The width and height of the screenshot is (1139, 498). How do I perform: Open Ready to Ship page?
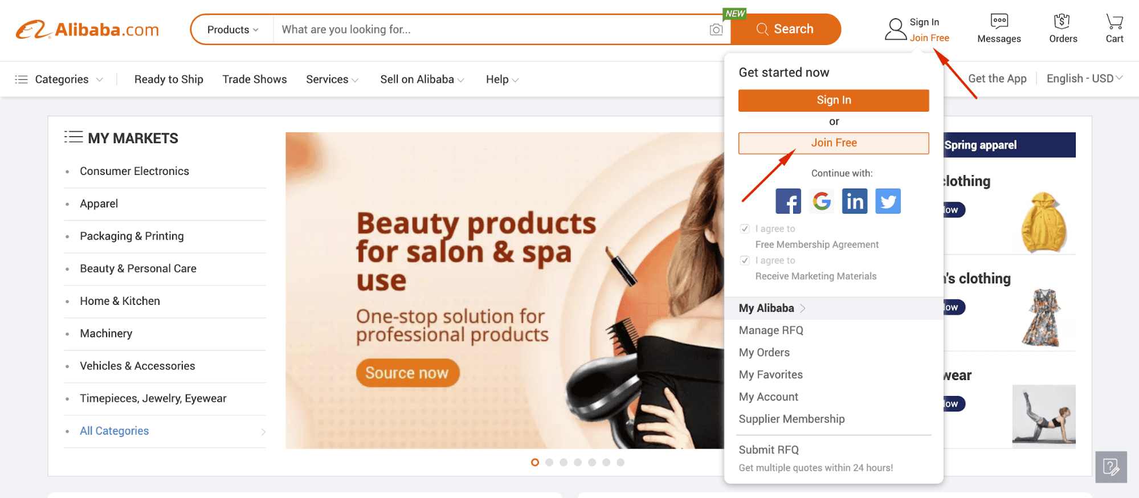[169, 79]
